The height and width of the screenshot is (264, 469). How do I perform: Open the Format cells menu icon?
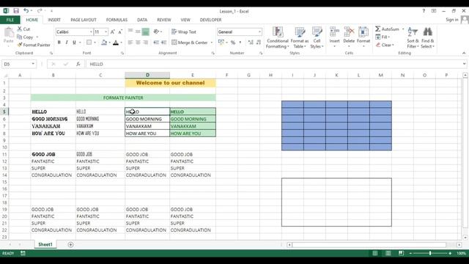[363, 32]
